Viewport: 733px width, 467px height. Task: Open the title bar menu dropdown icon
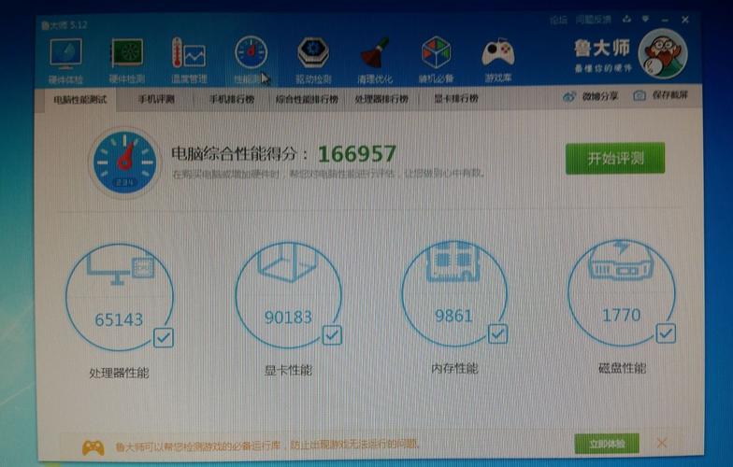pos(645,19)
